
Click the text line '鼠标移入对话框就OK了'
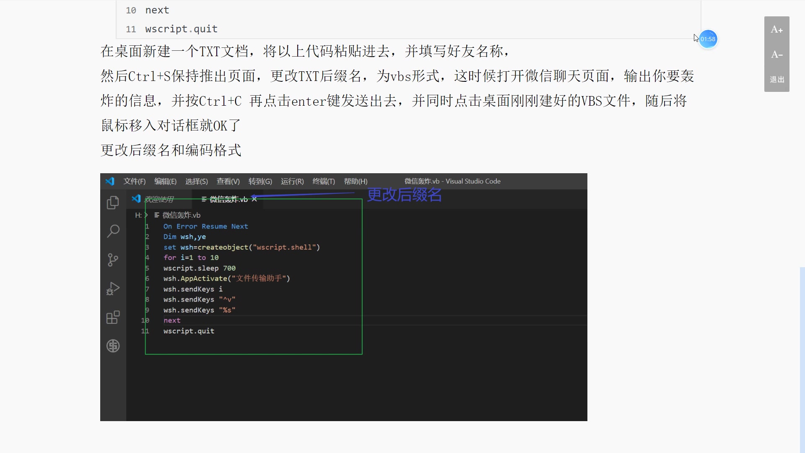click(171, 125)
